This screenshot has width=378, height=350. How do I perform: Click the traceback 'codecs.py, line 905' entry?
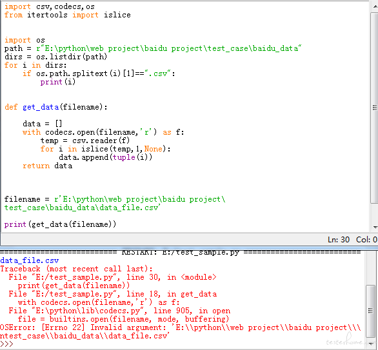(x=119, y=311)
